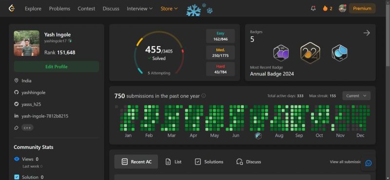390x180 pixels.
Task: Expand the Interview dropdown menu
Action: 139,8
